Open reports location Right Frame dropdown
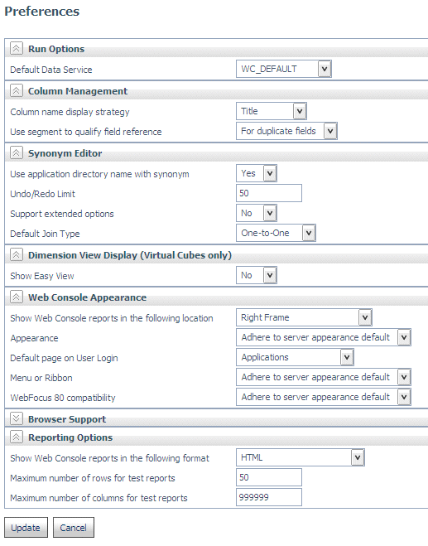Image resolution: width=428 pixels, height=546 pixels. [304, 317]
